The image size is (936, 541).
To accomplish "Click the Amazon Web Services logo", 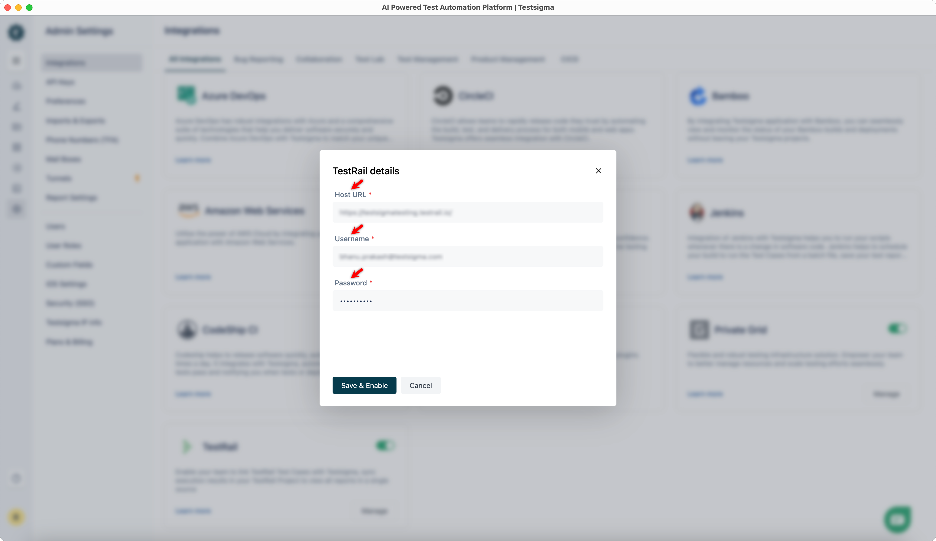I will point(189,211).
